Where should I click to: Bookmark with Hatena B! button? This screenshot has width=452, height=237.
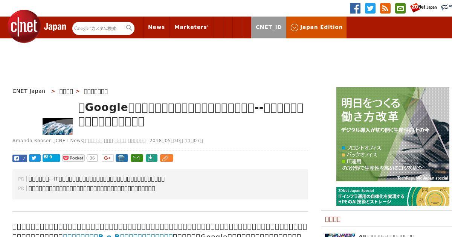[x=51, y=158]
